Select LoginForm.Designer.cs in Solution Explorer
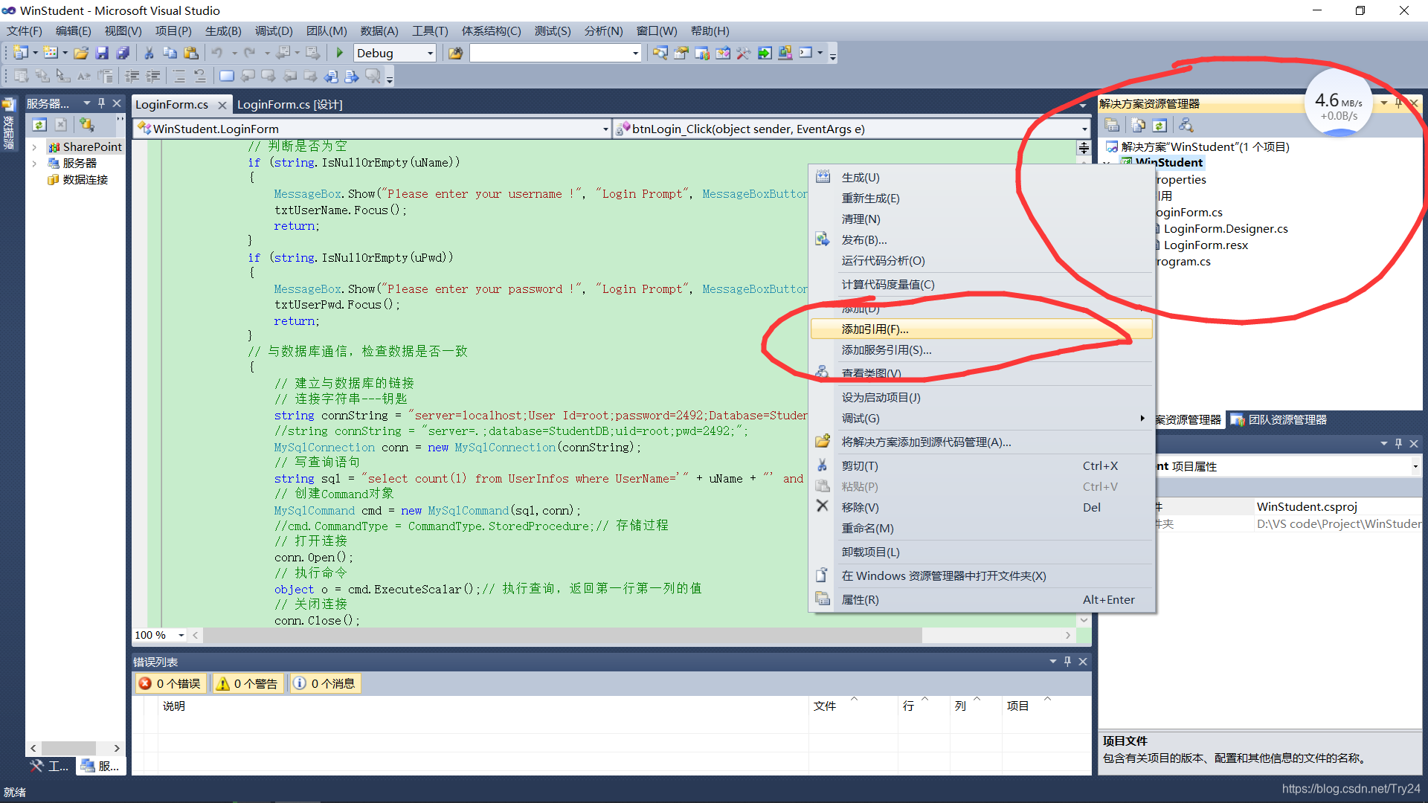 pyautogui.click(x=1225, y=229)
